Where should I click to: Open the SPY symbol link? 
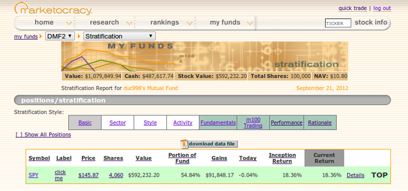click(x=33, y=175)
